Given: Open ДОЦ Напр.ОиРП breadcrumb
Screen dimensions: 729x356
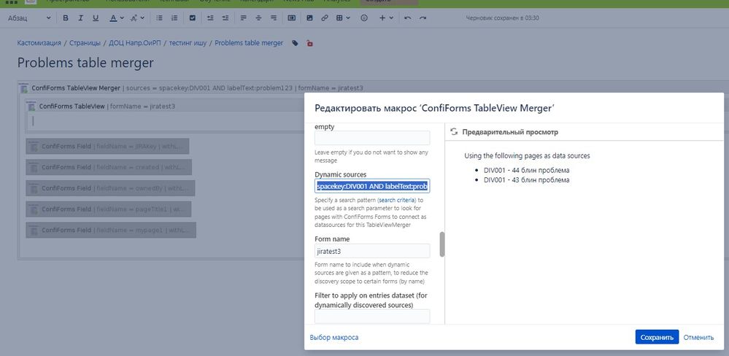Looking at the screenshot, I should pos(134,43).
